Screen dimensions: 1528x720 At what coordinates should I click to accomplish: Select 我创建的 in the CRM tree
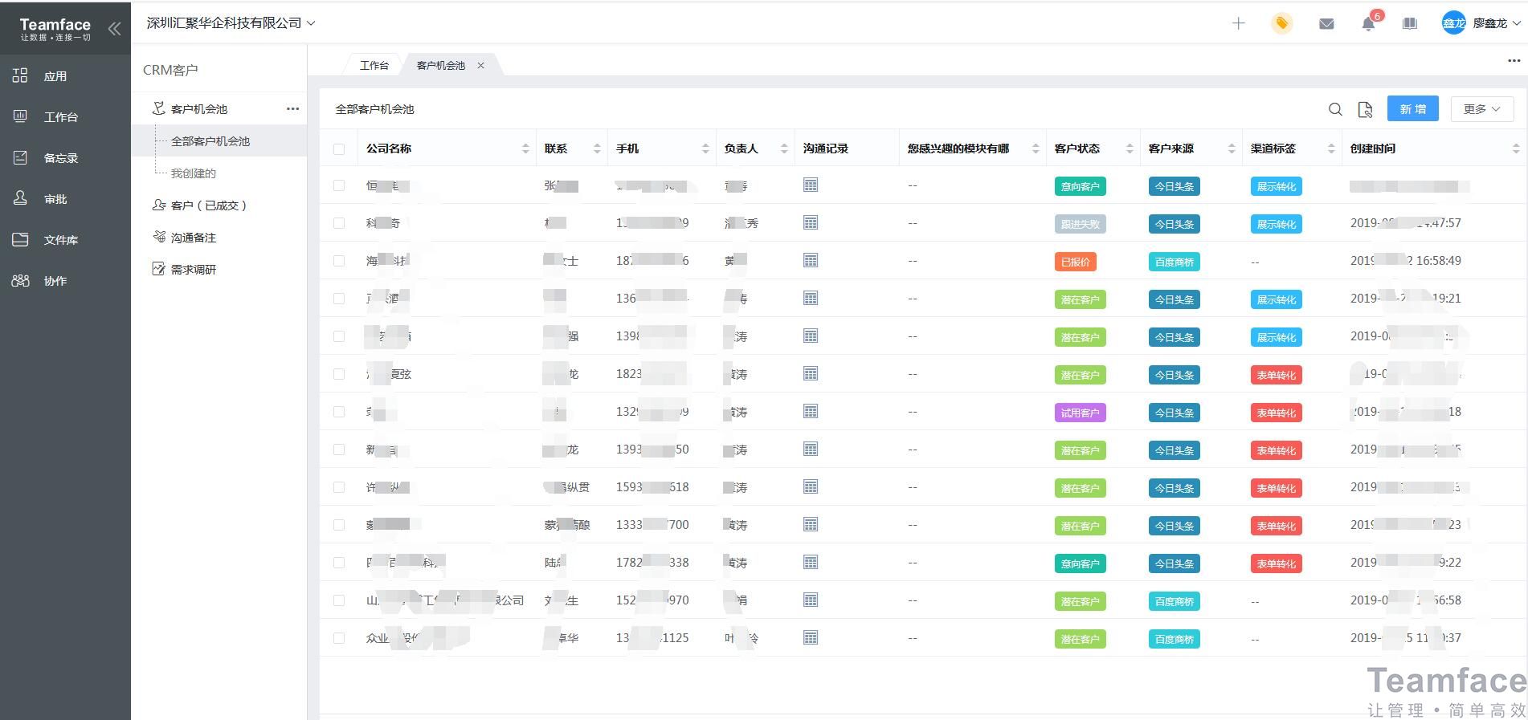pyautogui.click(x=194, y=173)
